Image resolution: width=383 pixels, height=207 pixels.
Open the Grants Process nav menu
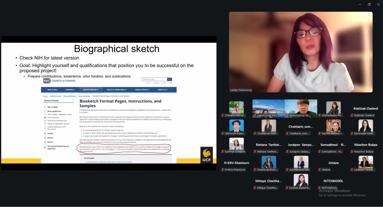pos(91,90)
